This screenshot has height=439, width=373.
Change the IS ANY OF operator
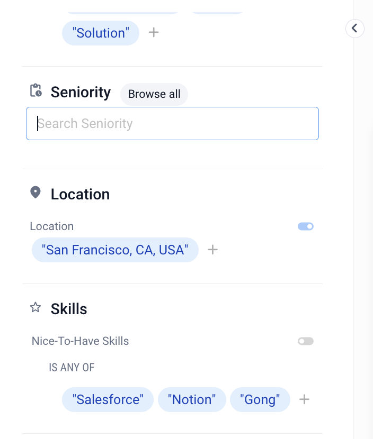[x=72, y=368]
